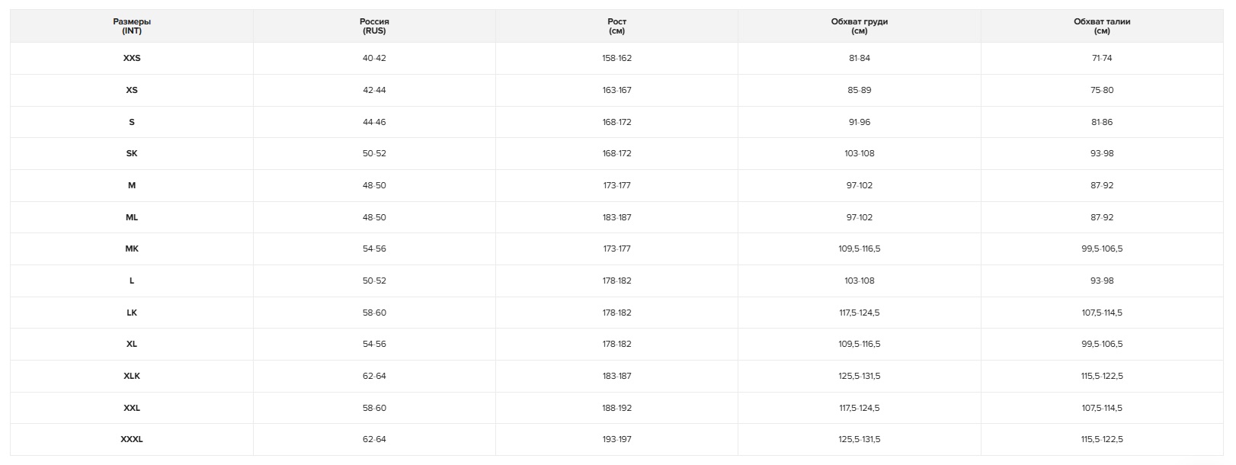The height and width of the screenshot is (465, 1236).
Task: Select chest girth value 91-96
Action: pyautogui.click(x=859, y=122)
